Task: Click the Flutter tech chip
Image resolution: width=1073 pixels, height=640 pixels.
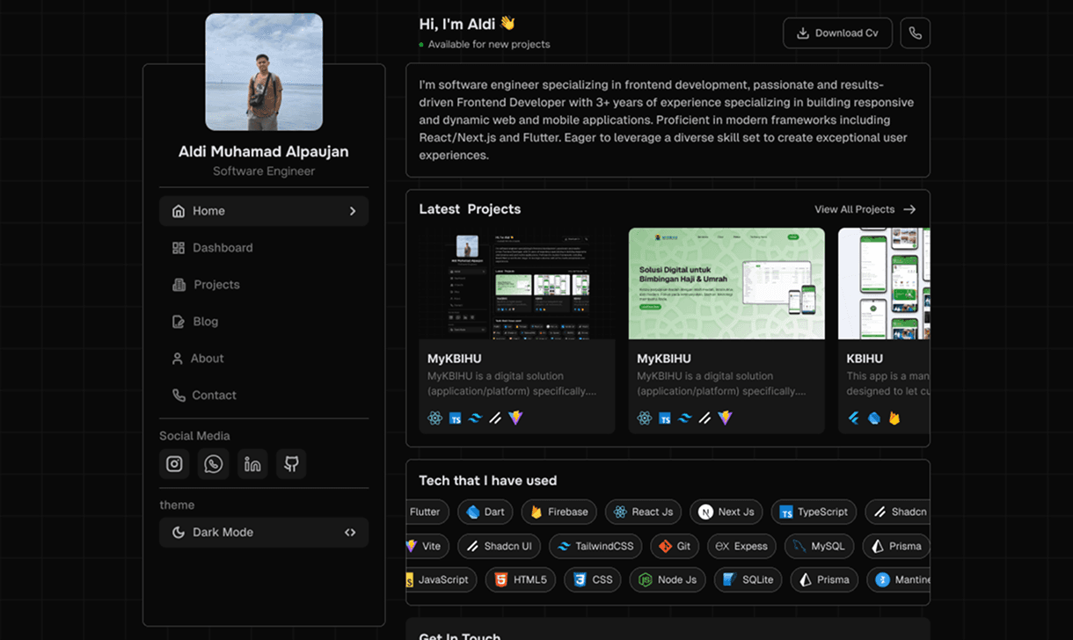Action: point(428,512)
